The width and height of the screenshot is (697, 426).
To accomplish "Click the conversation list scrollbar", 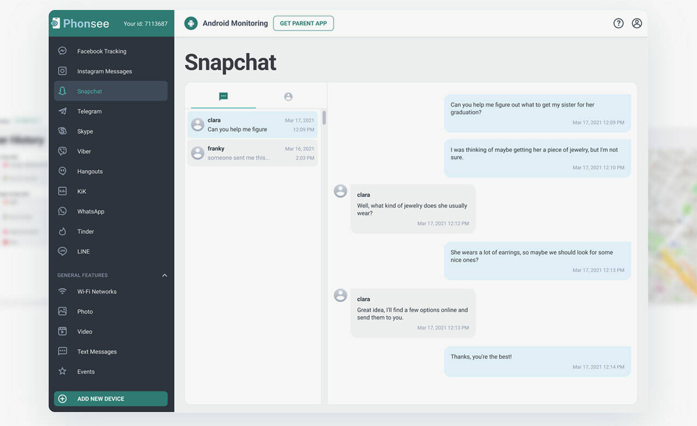I will pyautogui.click(x=324, y=118).
